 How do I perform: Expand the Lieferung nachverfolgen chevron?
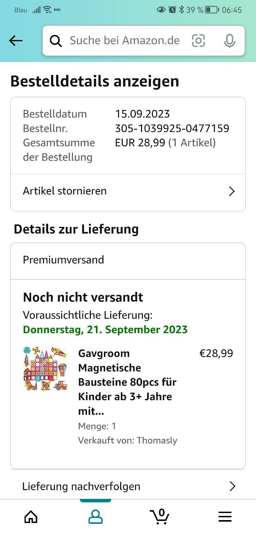pyautogui.click(x=232, y=486)
